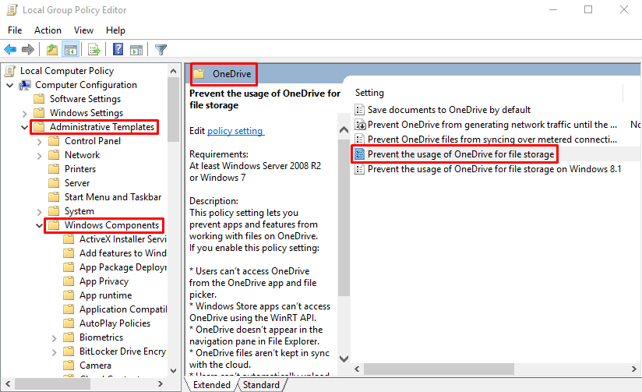Click the Export List toolbar icon
The height and width of the screenshot is (392, 642).
94,50
